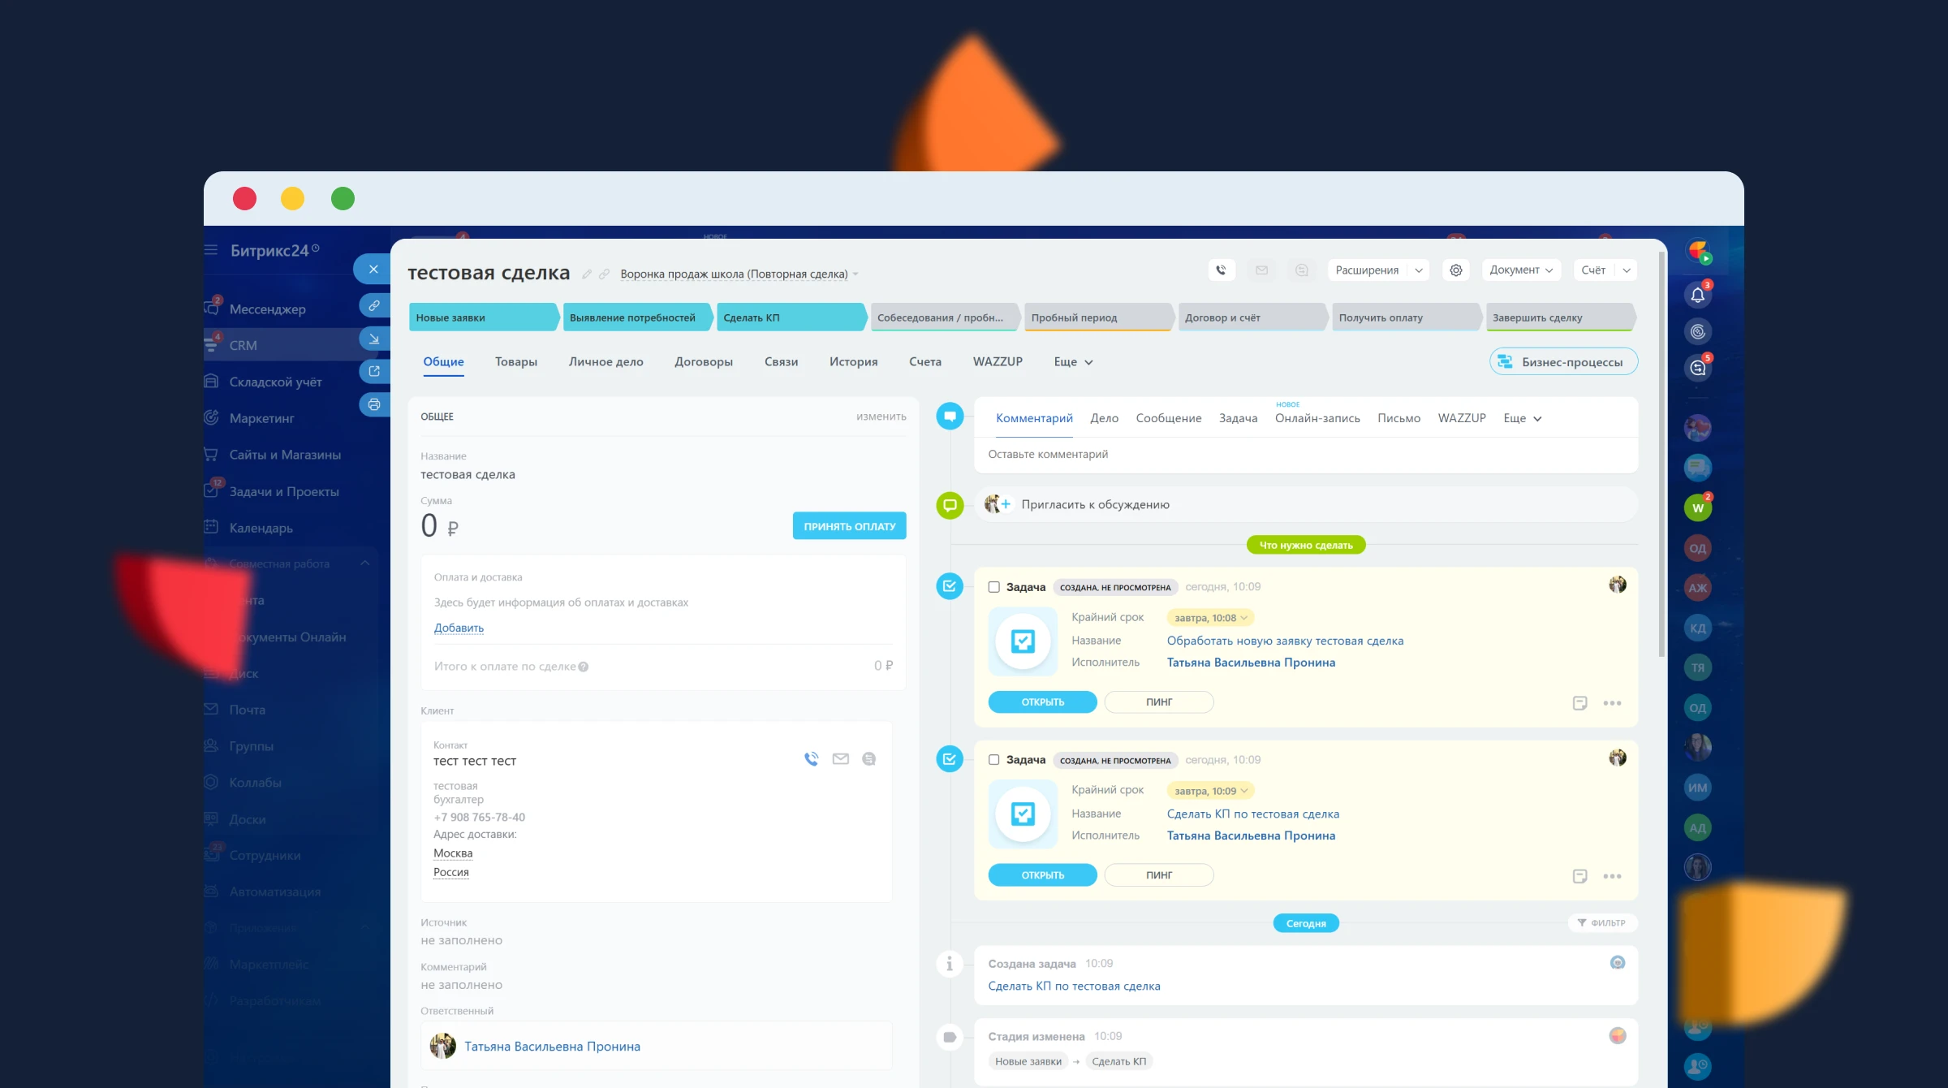Viewport: 1948px width, 1088px height.
Task: Check the Обработать новую заявку task checkbox
Action: pyautogui.click(x=993, y=587)
